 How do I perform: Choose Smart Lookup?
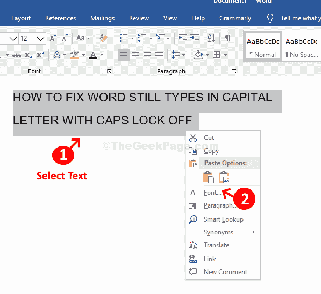[223, 219]
